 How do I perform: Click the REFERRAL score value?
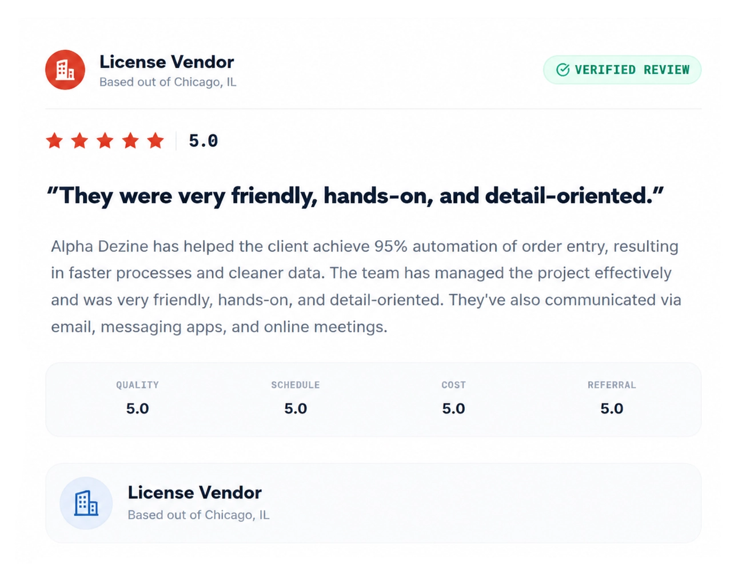click(x=612, y=408)
